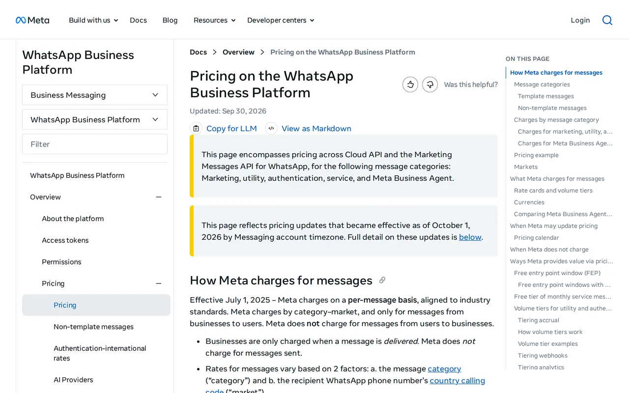The image size is (629, 393).
Task: Open the Developer centers dropdown
Action: point(281,20)
